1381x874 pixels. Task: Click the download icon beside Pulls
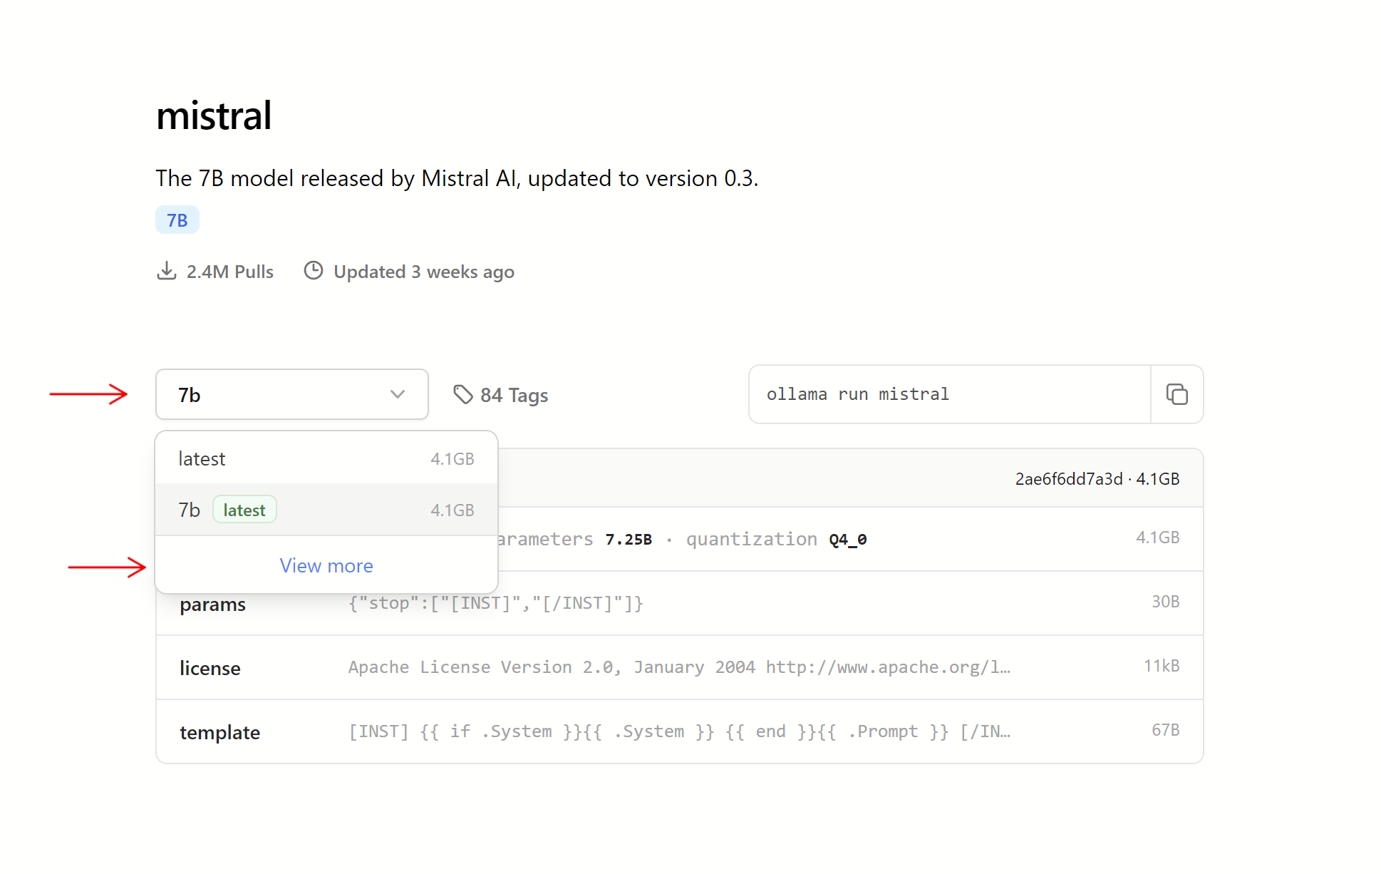coord(167,271)
